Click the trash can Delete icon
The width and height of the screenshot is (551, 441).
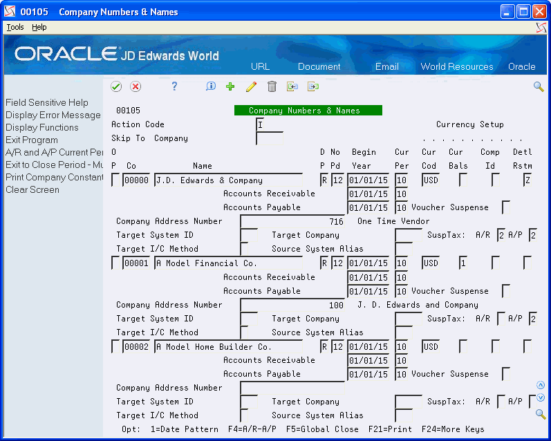(x=272, y=86)
